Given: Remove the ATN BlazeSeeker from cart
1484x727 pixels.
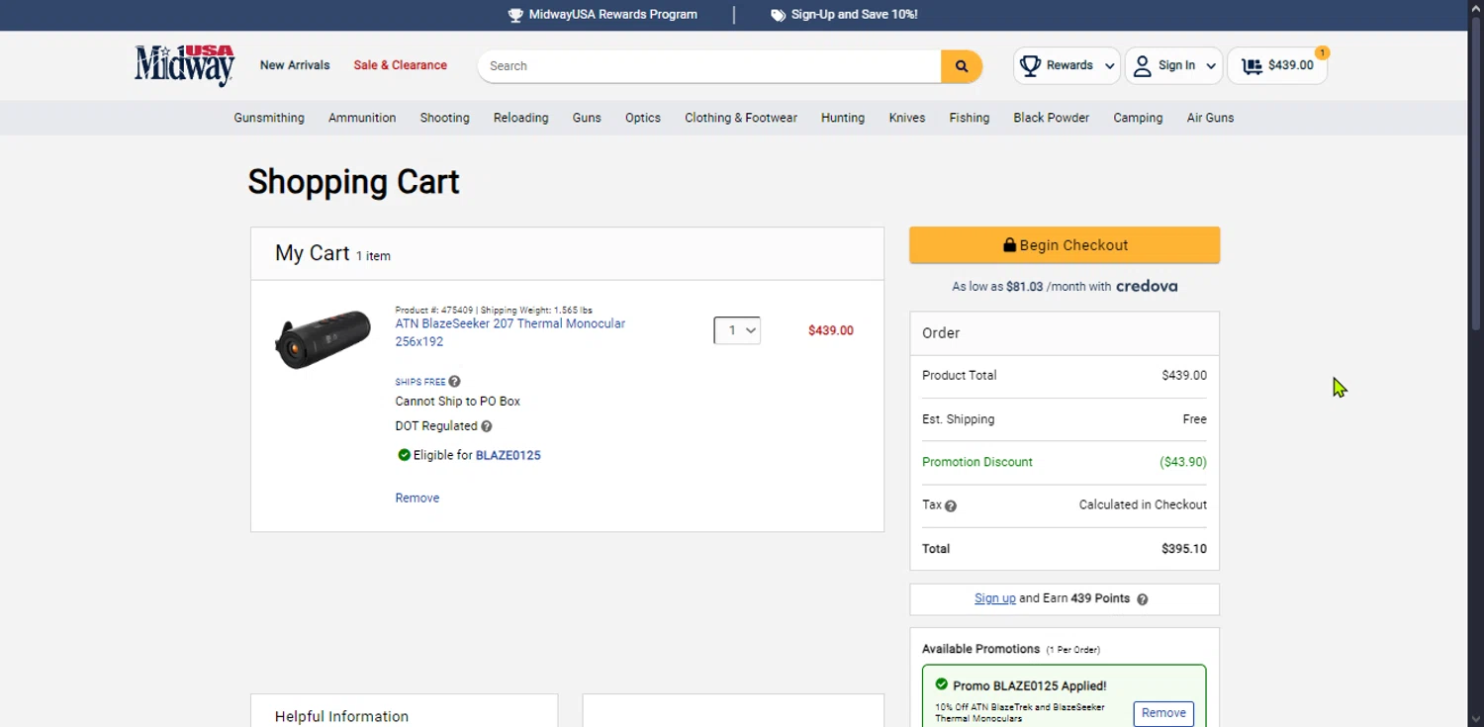Looking at the screenshot, I should (417, 498).
